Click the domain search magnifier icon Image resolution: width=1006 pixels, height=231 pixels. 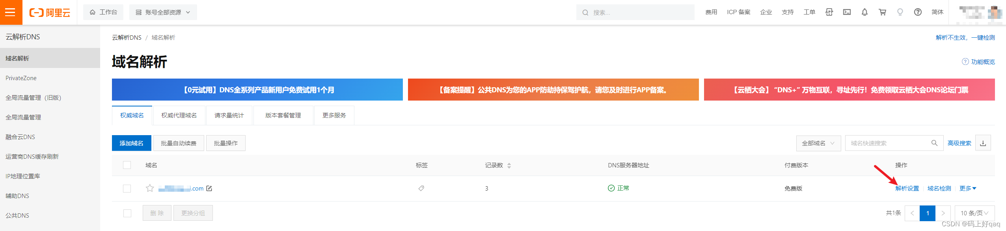click(x=934, y=143)
